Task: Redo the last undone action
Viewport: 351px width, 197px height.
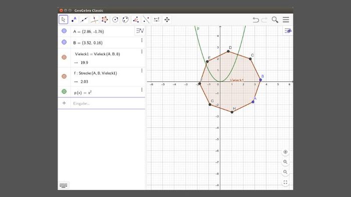Action: pos(264,20)
